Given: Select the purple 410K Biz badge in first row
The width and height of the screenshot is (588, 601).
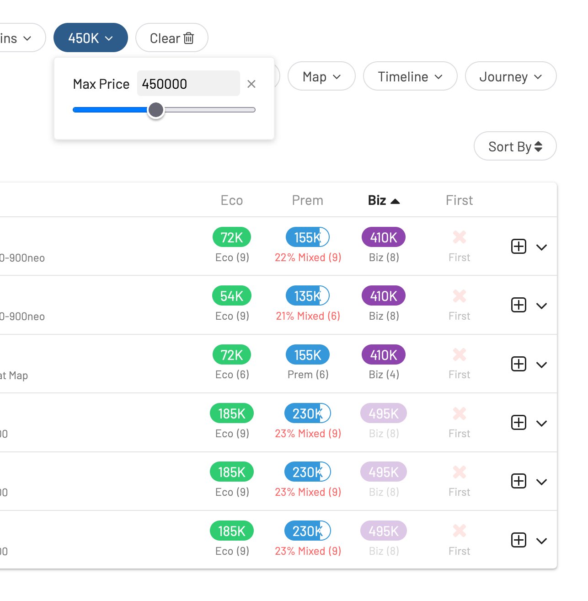Looking at the screenshot, I should click(x=383, y=237).
